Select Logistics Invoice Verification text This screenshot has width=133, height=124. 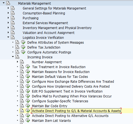pyautogui.click(x=43, y=38)
